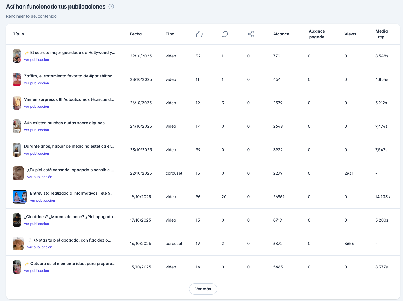The image size is (403, 301).
Task: Click the "Alcance pagado" column header
Action: click(316, 34)
